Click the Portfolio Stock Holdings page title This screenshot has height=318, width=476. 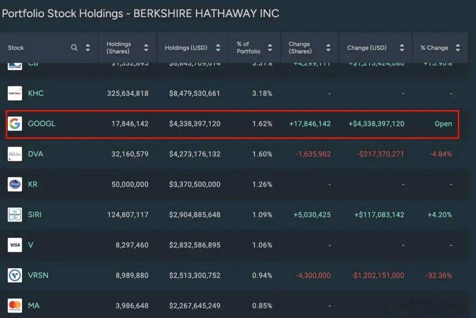pyautogui.click(x=141, y=14)
